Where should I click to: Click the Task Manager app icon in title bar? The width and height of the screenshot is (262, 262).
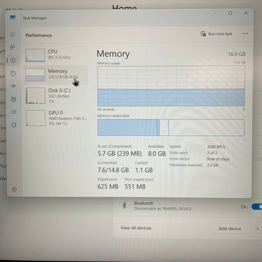[13, 18]
